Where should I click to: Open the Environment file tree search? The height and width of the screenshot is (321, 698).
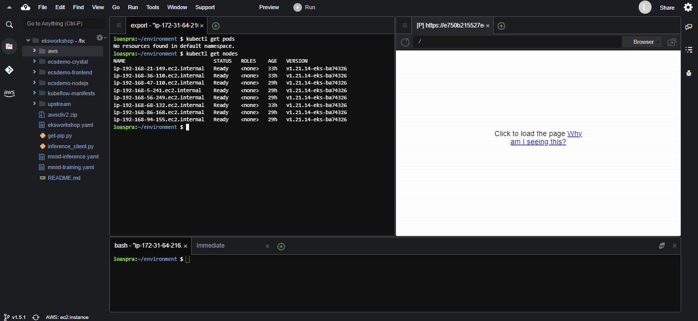(x=9, y=24)
